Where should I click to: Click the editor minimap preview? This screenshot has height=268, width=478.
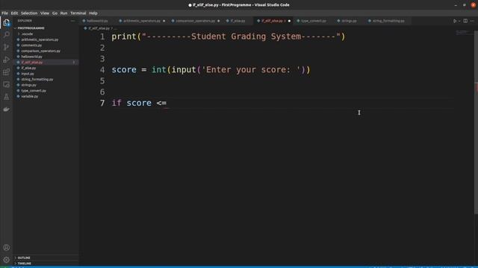pyautogui.click(x=463, y=33)
